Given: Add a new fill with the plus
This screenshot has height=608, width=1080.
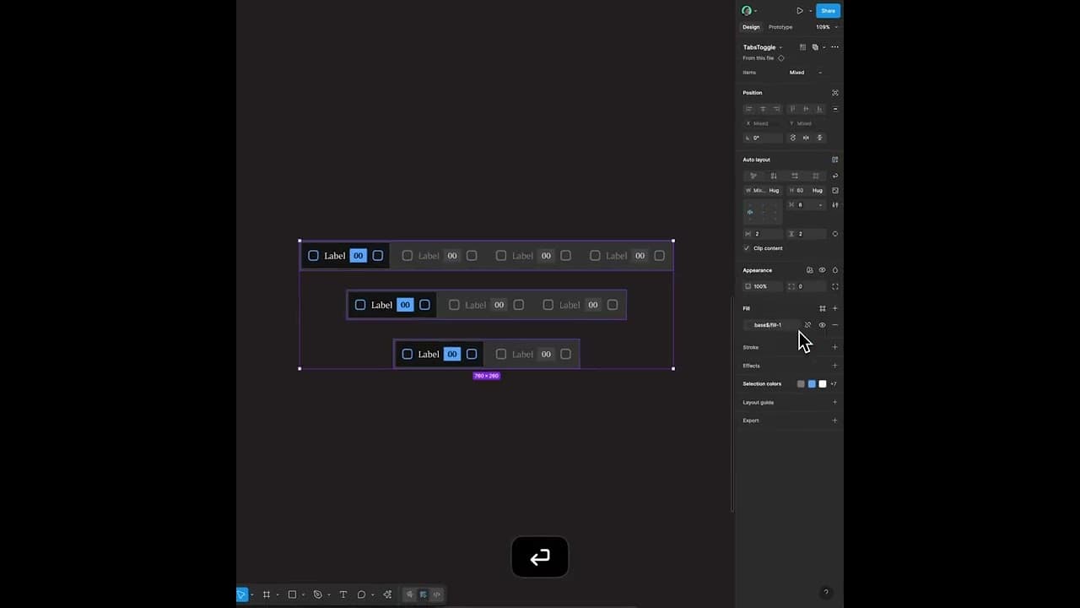Looking at the screenshot, I should pyautogui.click(x=835, y=308).
